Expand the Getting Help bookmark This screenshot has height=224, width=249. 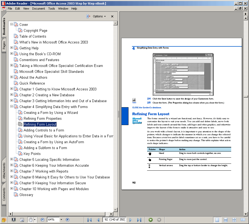[12, 48]
